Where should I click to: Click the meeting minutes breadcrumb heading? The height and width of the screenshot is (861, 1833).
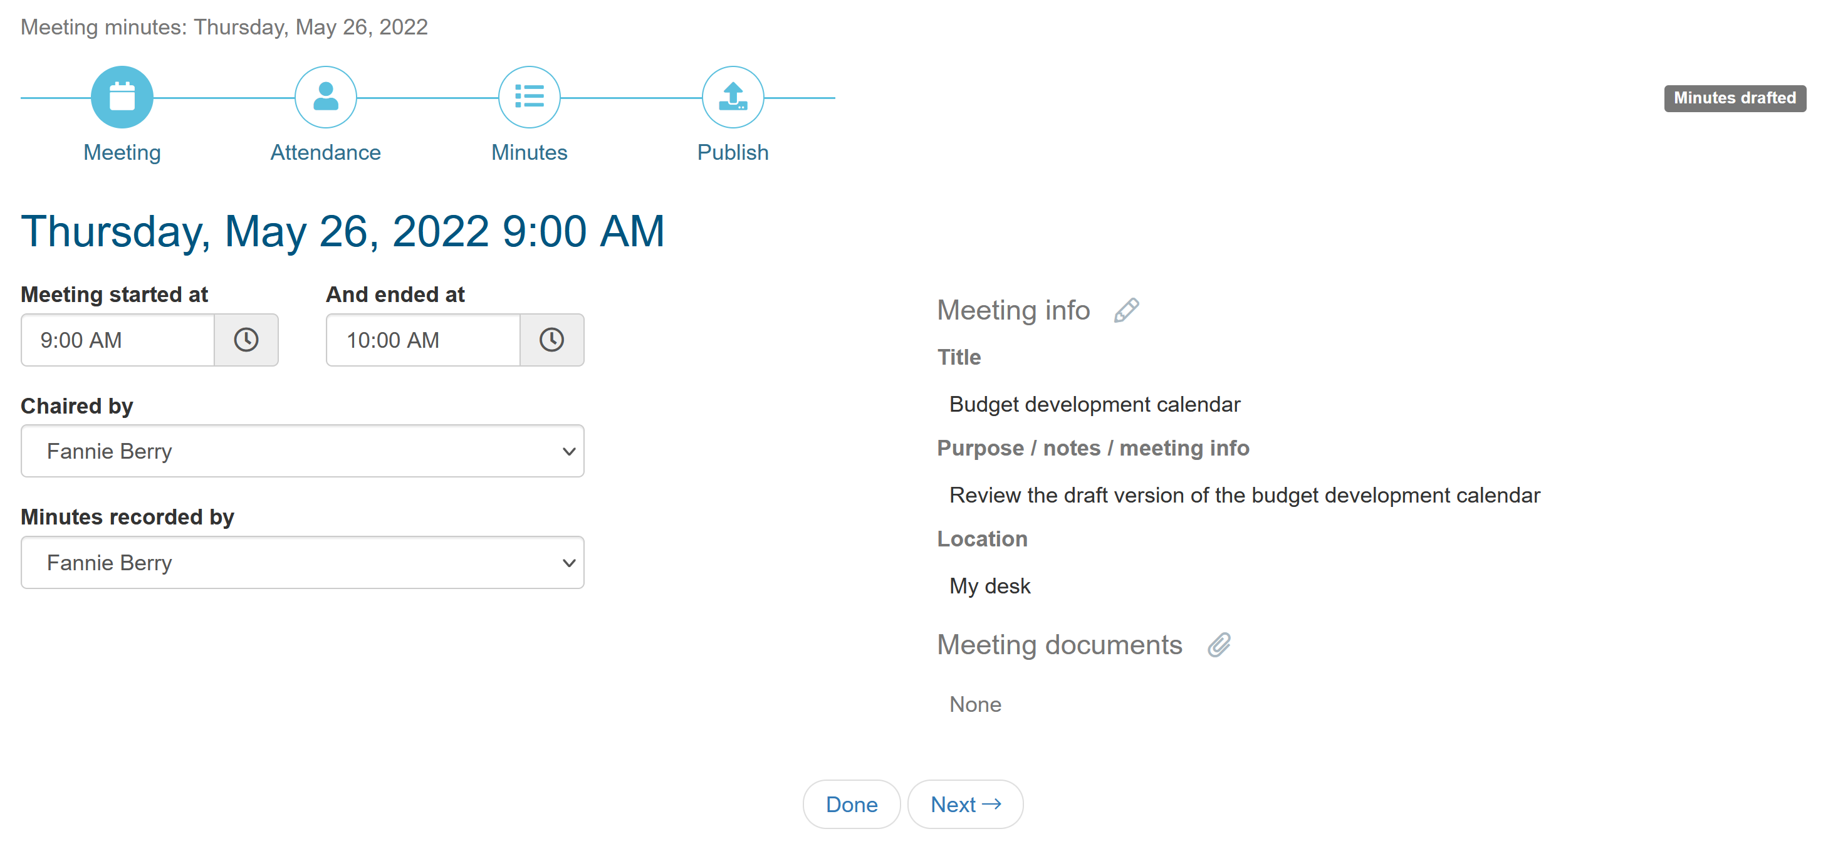coord(224,27)
